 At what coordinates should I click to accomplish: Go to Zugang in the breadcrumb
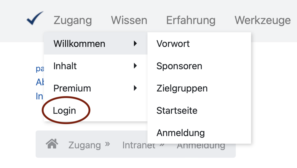point(84,145)
